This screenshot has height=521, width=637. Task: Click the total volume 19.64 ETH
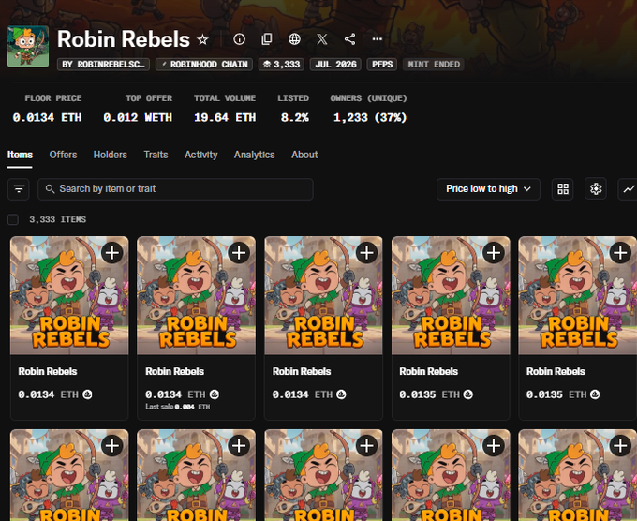tap(225, 118)
